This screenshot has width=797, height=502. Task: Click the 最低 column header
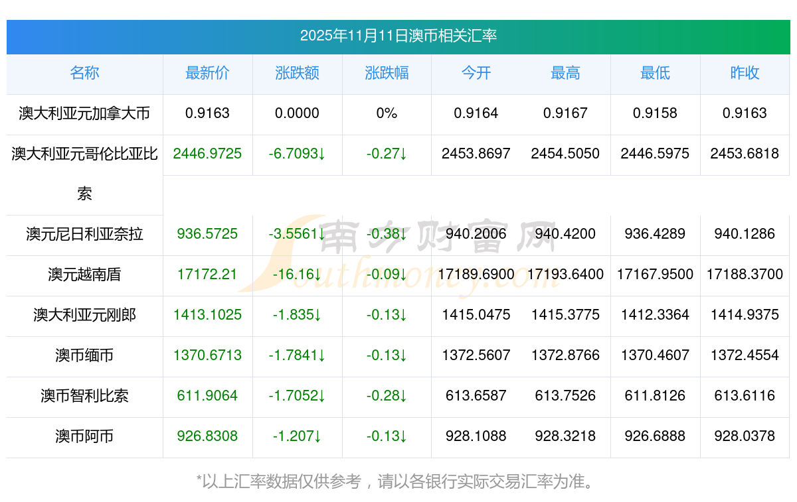click(x=655, y=73)
